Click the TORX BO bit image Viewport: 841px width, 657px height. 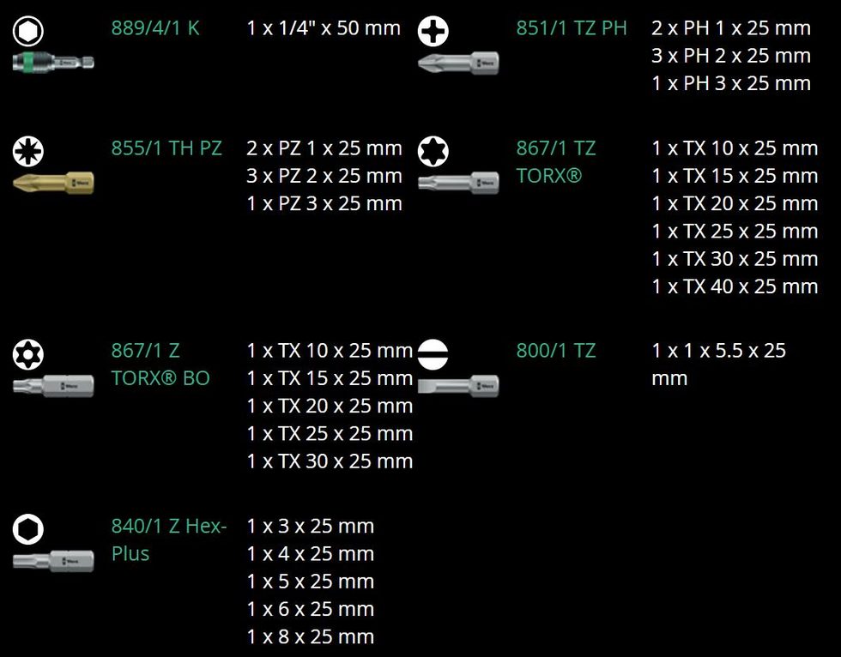click(53, 385)
